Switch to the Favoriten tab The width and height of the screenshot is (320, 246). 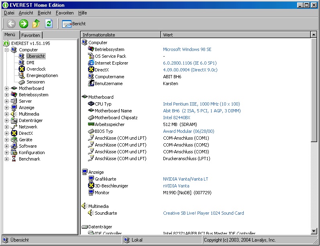tap(31, 35)
